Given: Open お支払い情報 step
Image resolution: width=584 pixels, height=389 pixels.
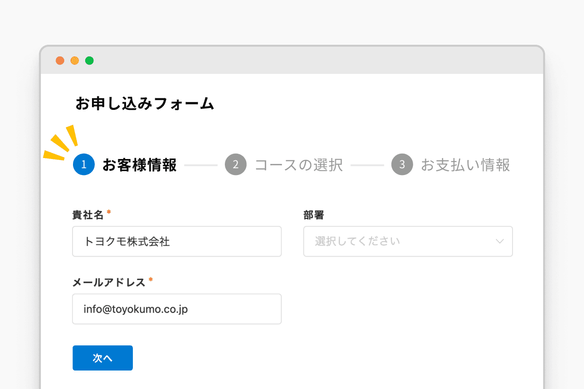Looking at the screenshot, I should [x=465, y=165].
